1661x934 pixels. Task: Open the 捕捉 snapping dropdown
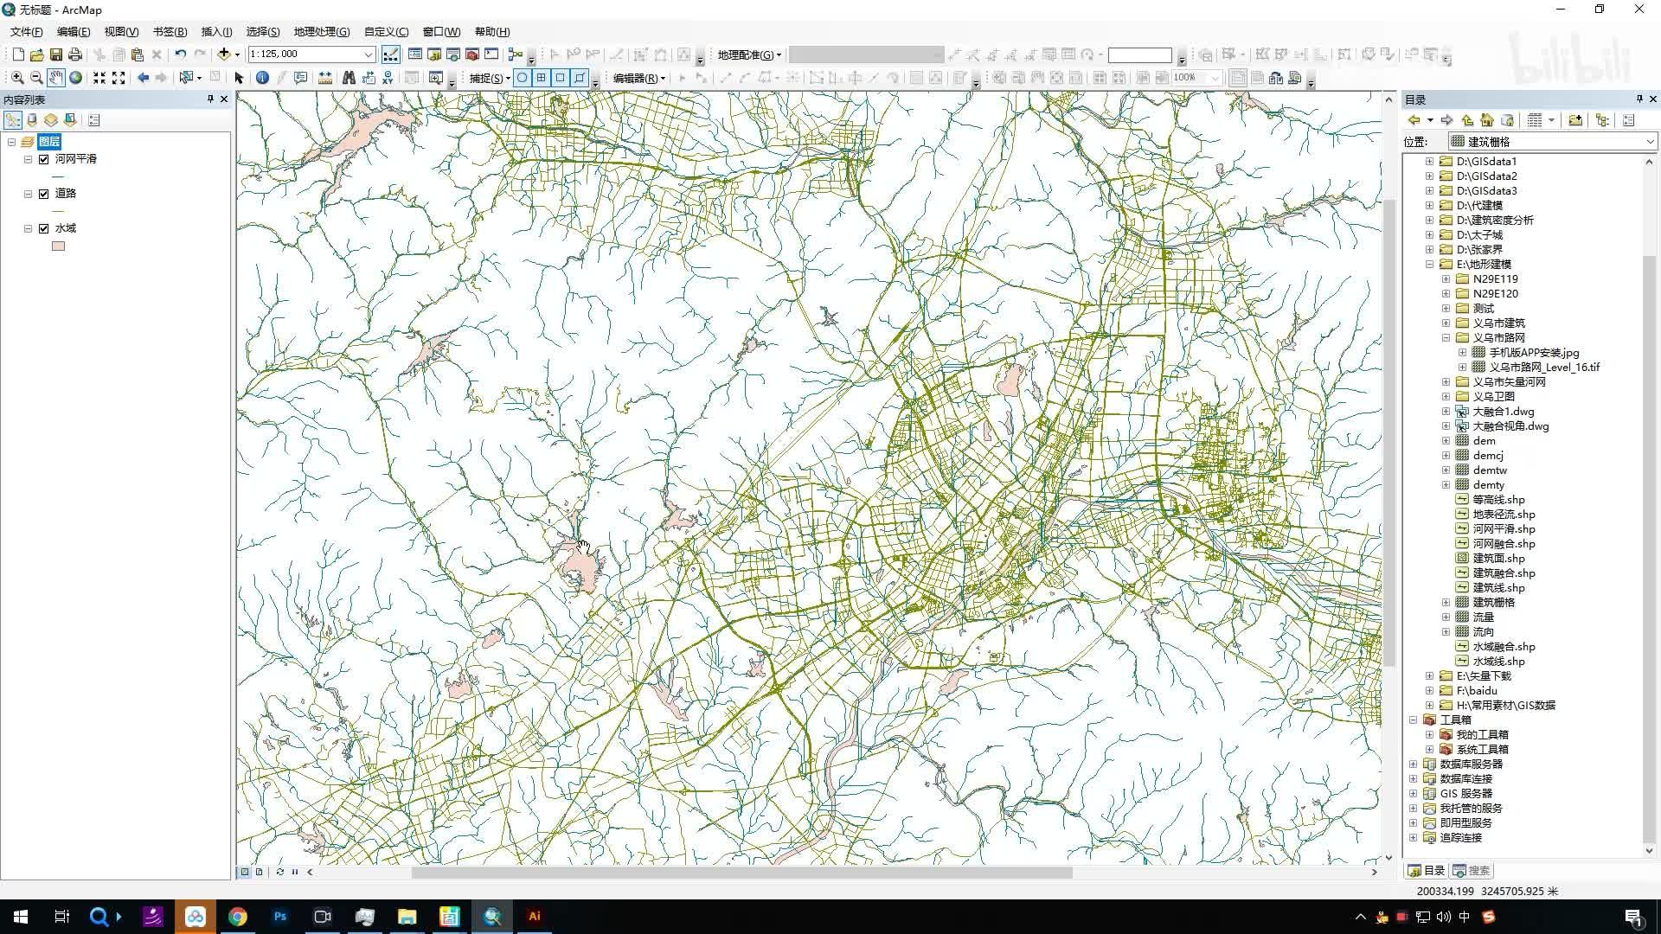(490, 78)
